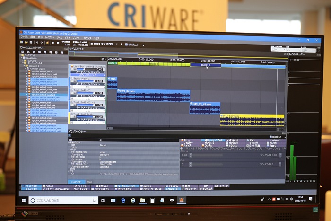The image size is (331, 221).
Task: Click the Open folder toolbar icon
Action: 26,42
